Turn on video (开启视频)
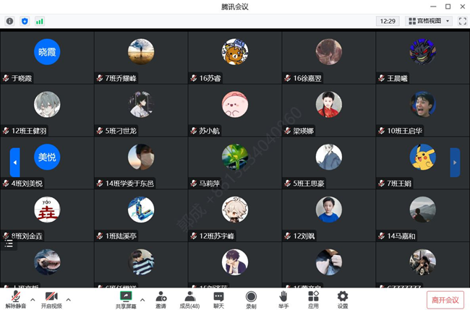 [51, 300]
